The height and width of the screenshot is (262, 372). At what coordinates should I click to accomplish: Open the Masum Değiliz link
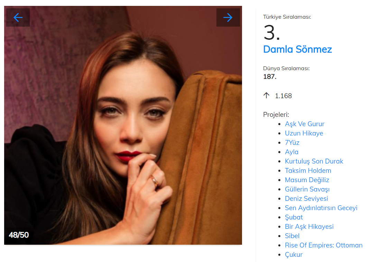click(307, 180)
